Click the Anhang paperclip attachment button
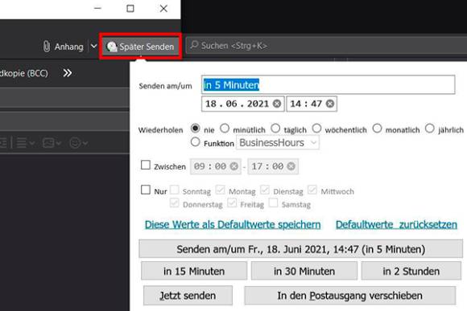 click(63, 47)
